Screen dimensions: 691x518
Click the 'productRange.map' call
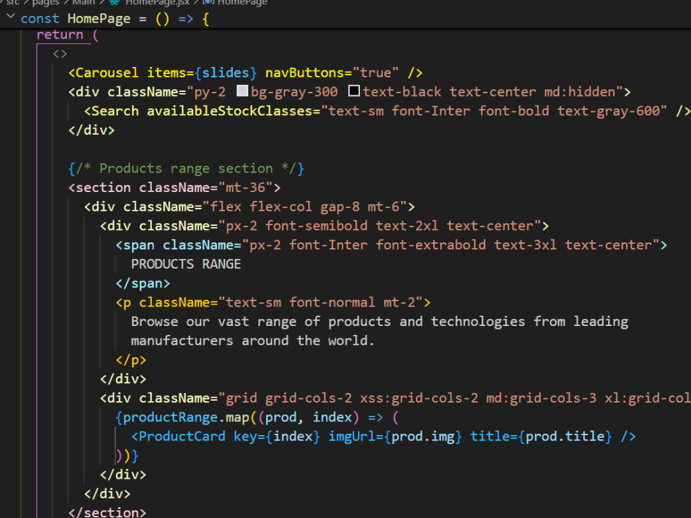(x=187, y=417)
